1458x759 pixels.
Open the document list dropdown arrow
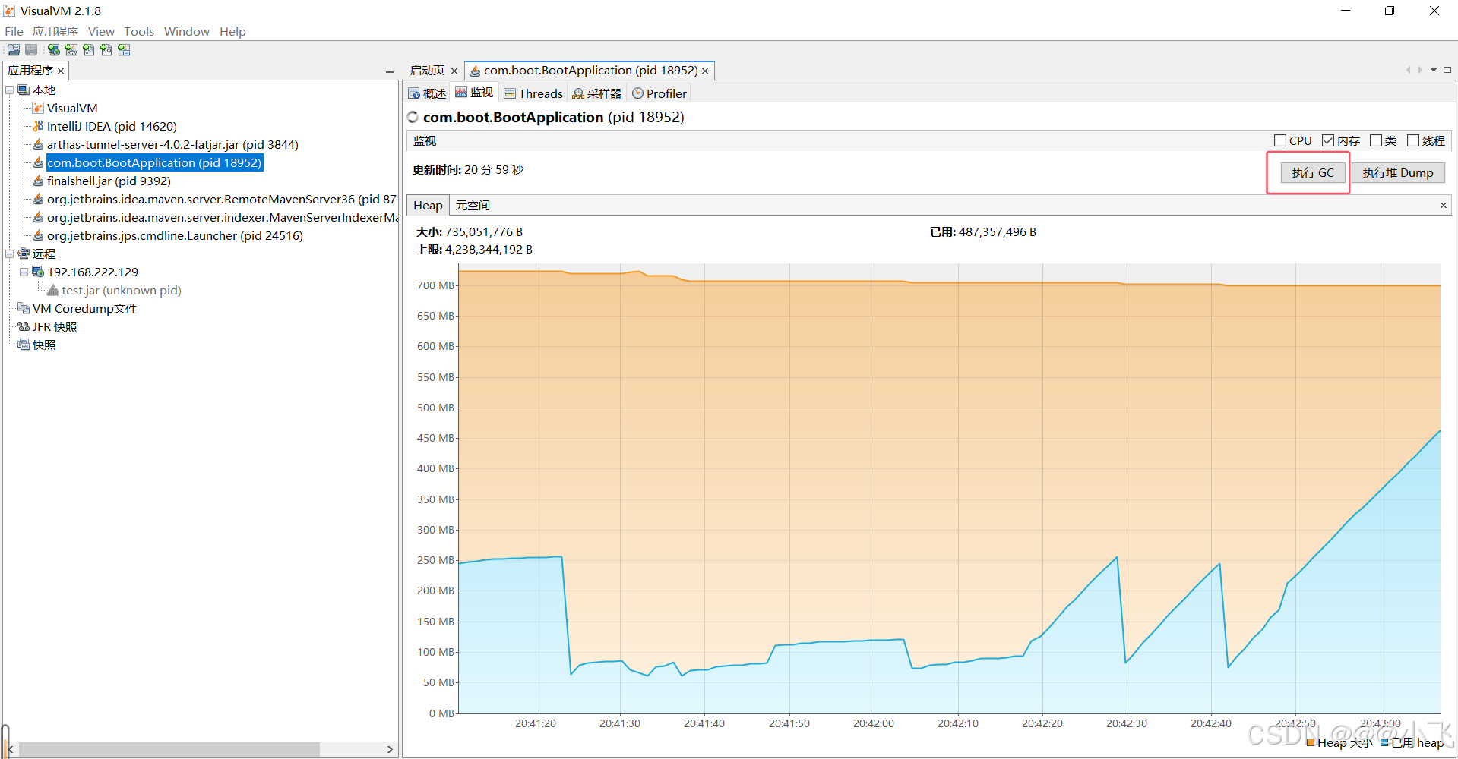tap(1434, 70)
